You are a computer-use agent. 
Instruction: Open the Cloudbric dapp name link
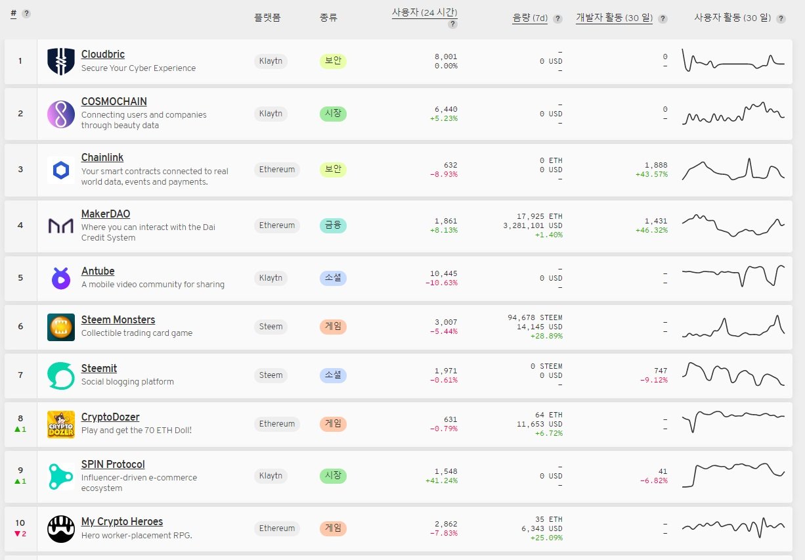[x=103, y=55]
